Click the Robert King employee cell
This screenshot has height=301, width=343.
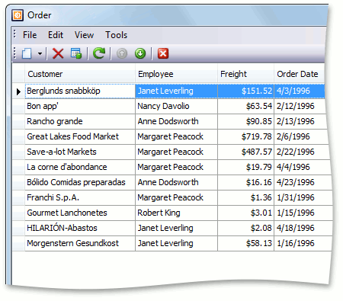pyautogui.click(x=176, y=213)
